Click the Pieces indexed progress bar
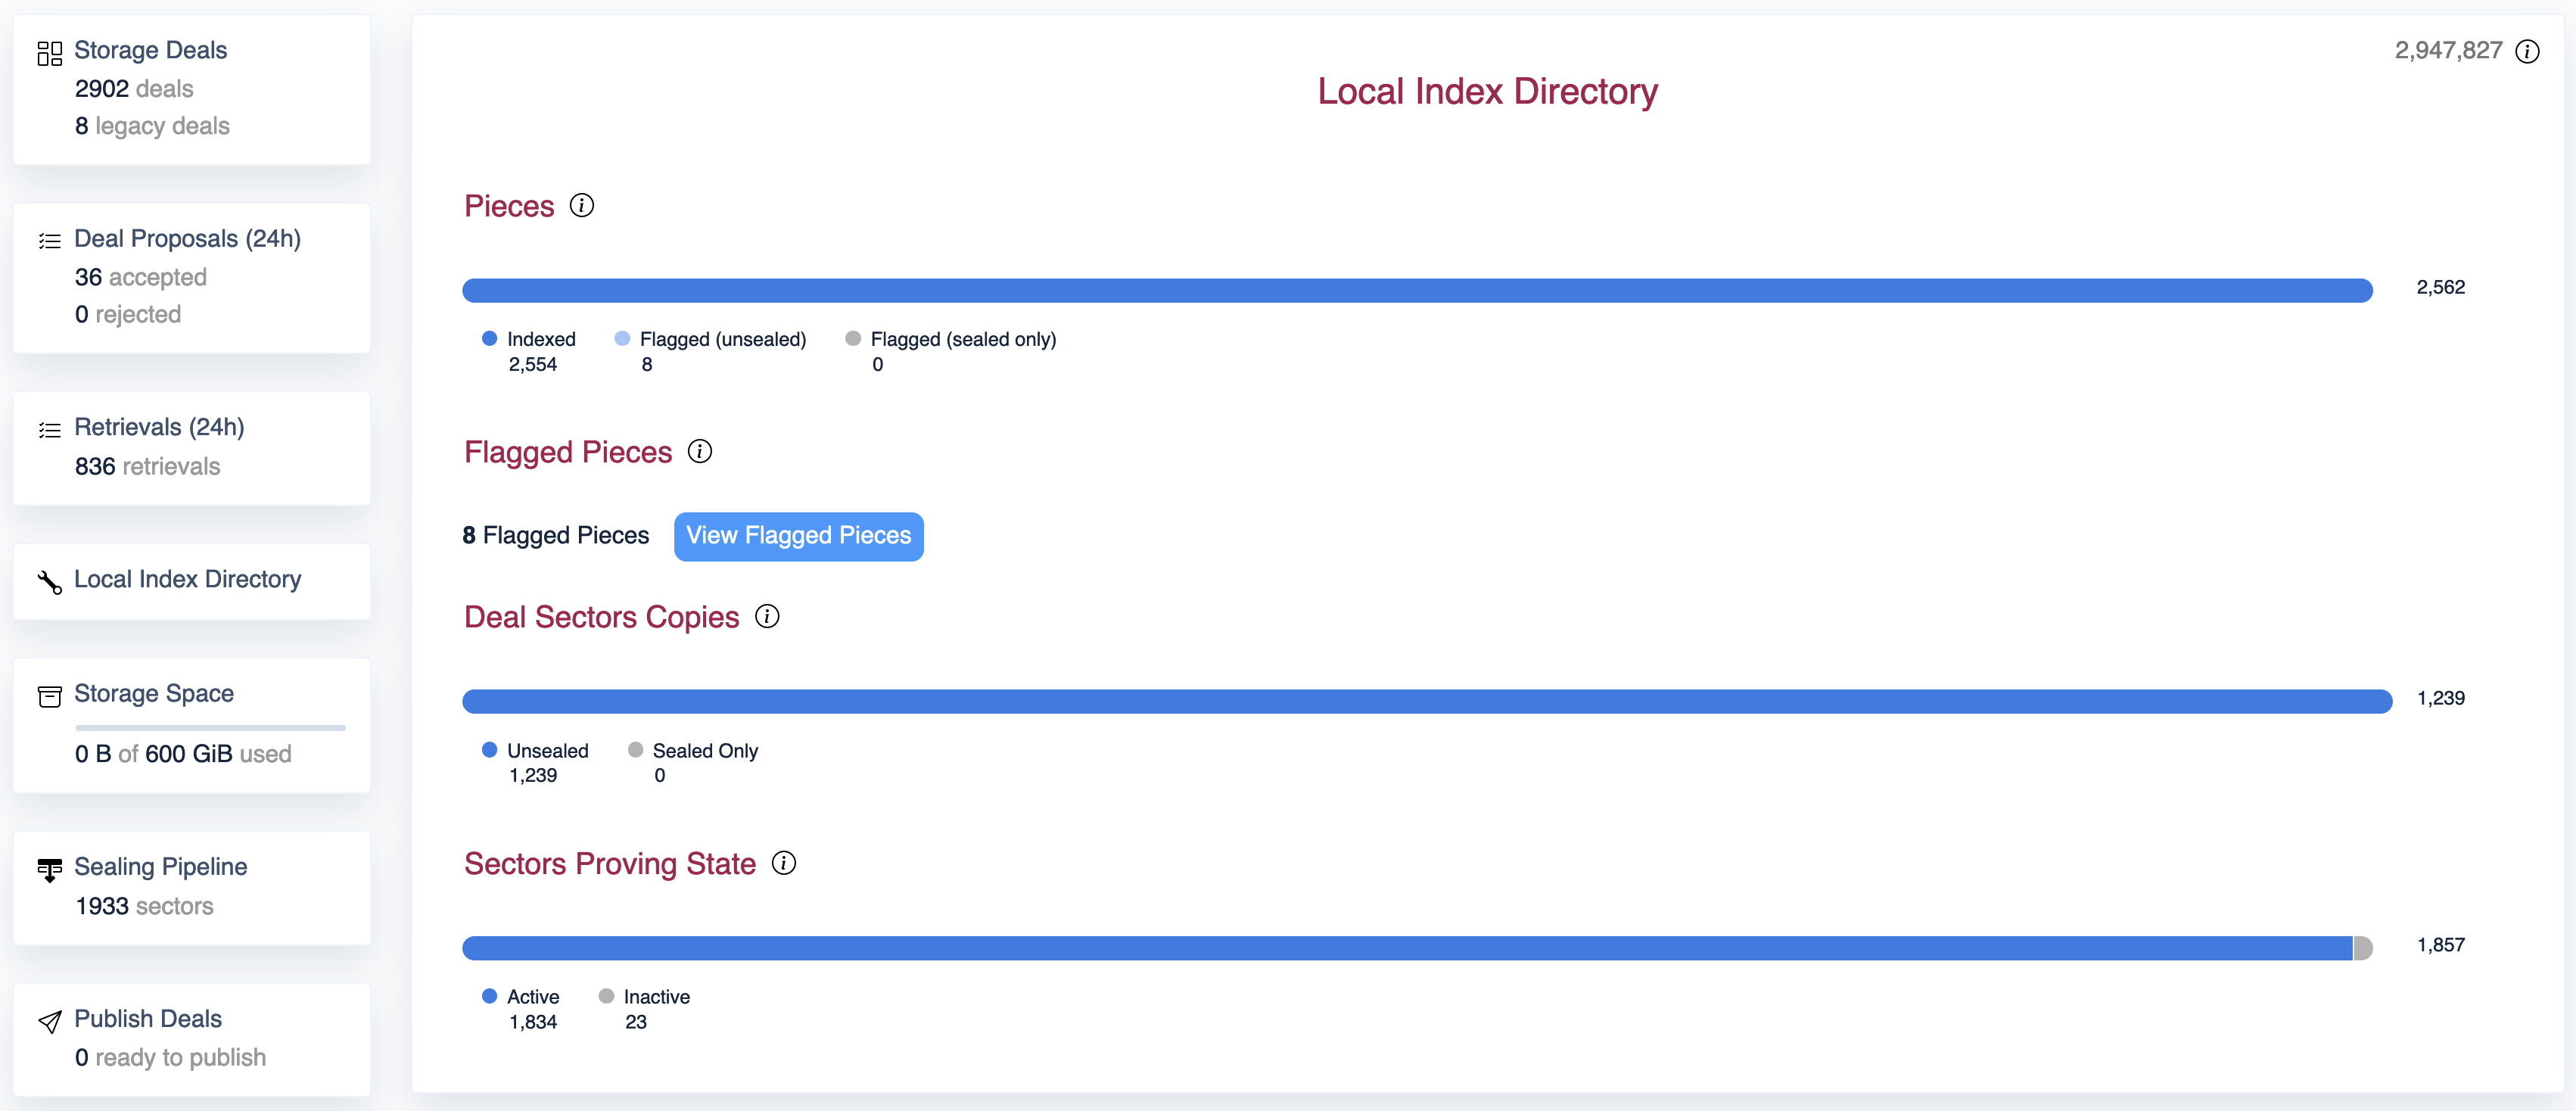The width and height of the screenshot is (2576, 1111). 1416,290
